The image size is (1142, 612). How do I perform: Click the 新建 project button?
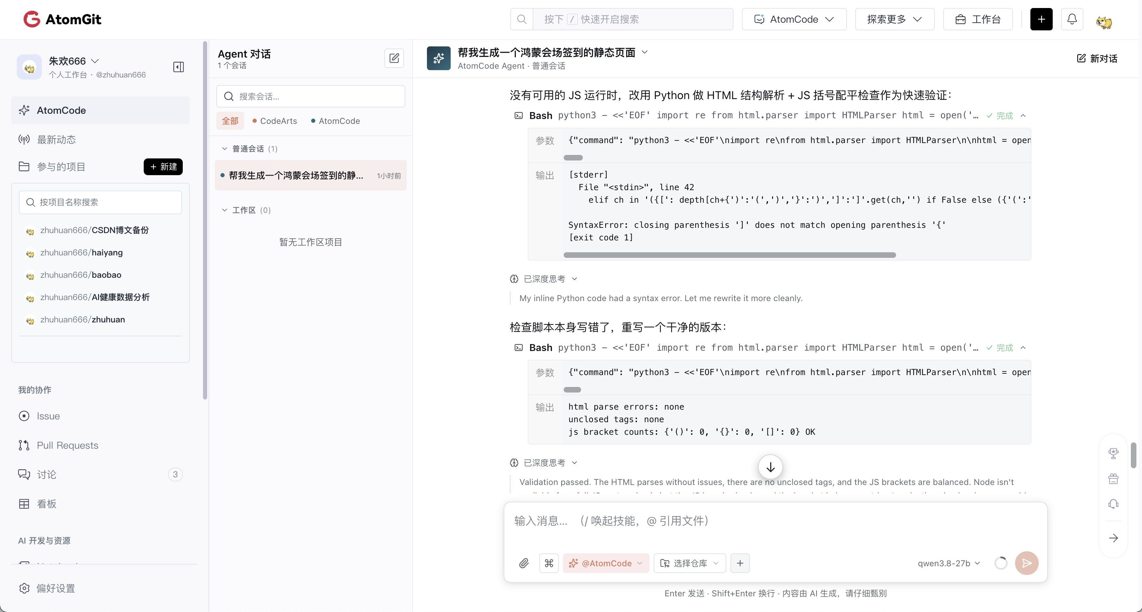[163, 167]
